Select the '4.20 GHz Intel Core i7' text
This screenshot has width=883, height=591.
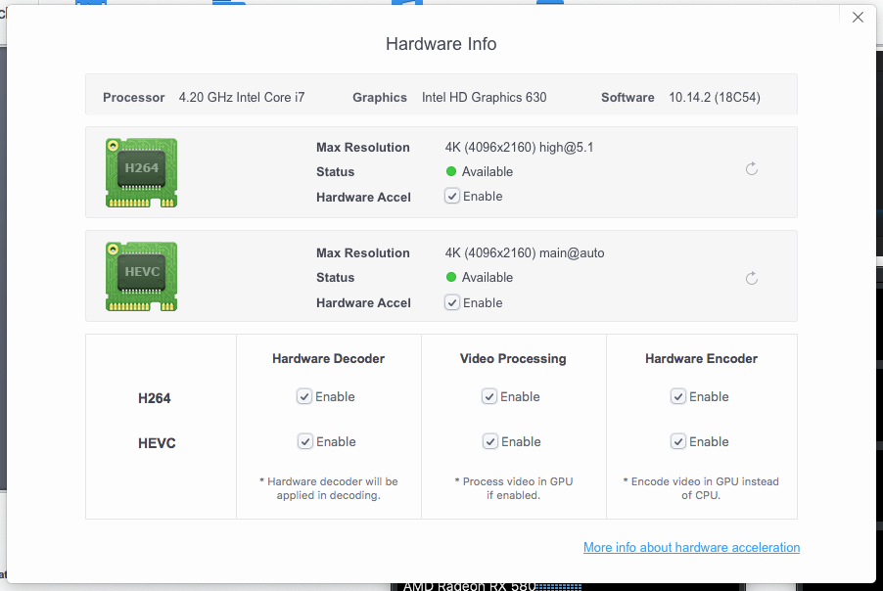(x=242, y=98)
